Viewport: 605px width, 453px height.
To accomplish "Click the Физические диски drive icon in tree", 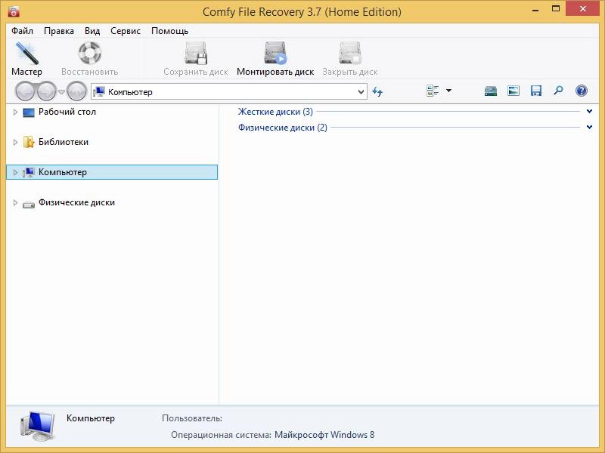I will point(29,204).
